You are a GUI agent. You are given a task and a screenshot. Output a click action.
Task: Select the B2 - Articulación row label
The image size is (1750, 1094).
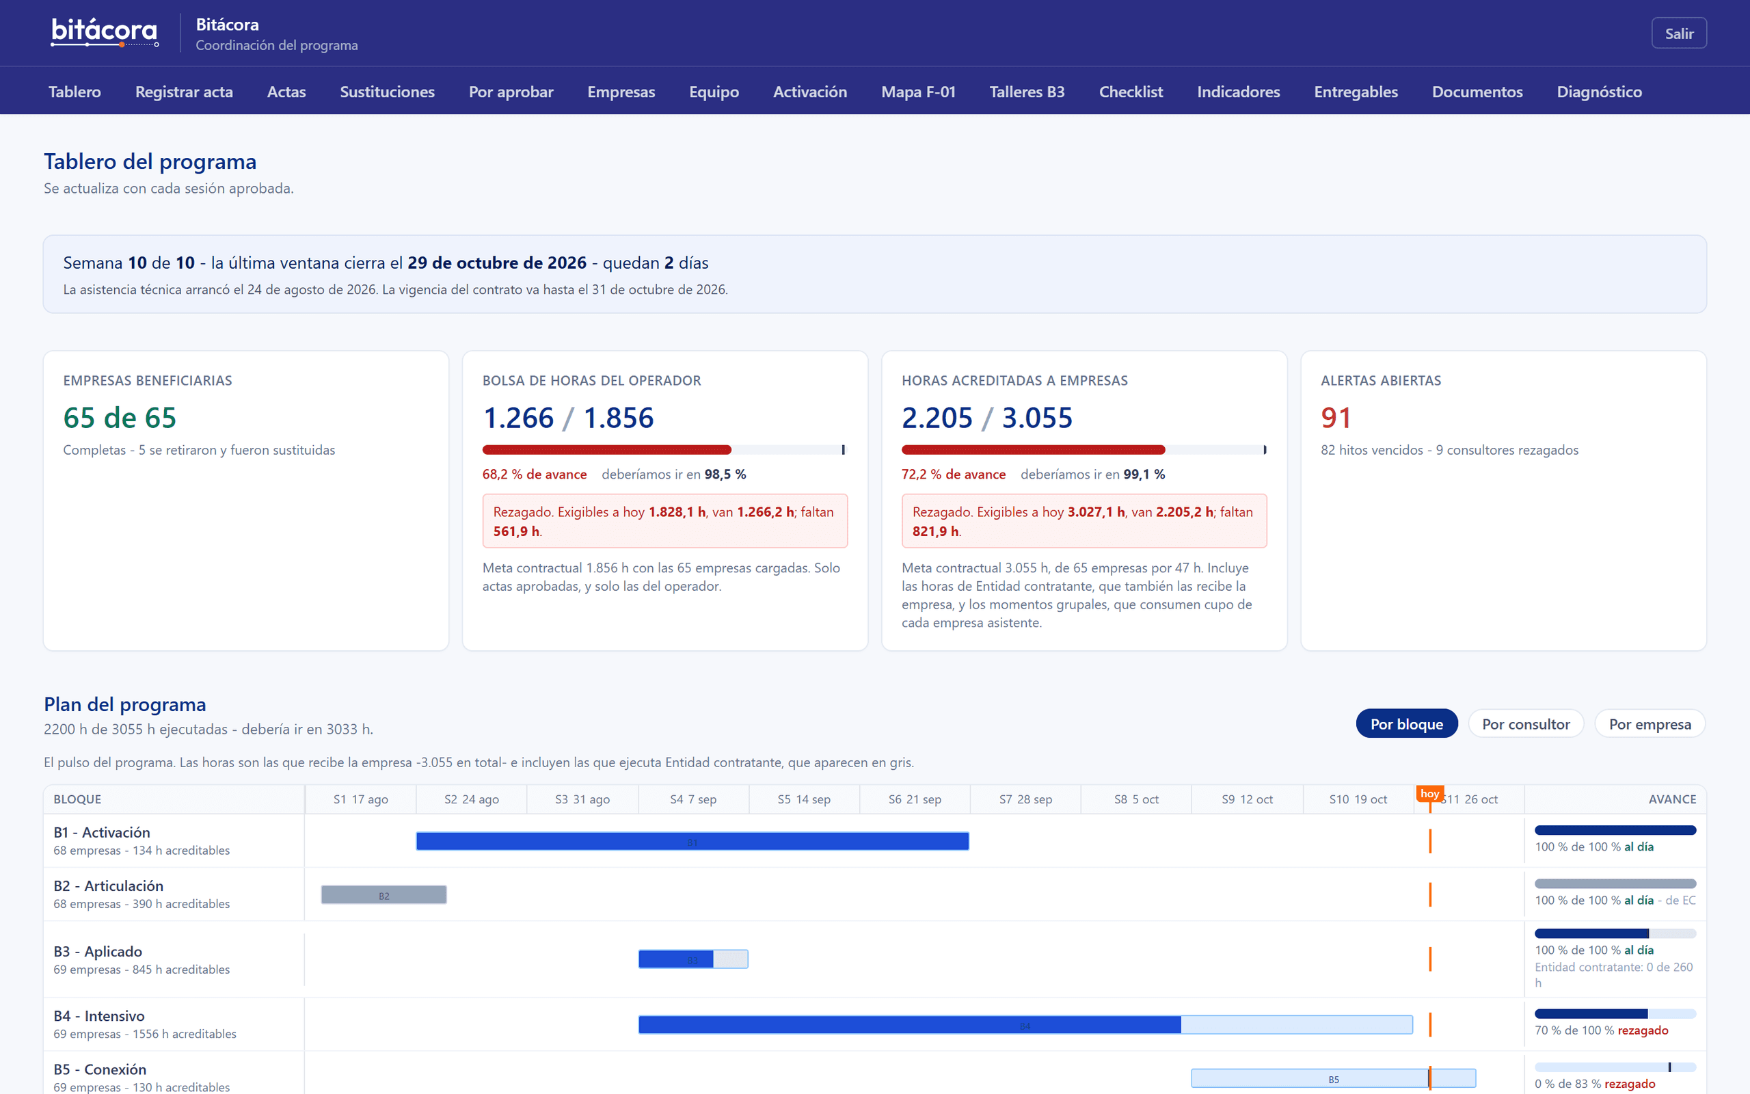(x=109, y=885)
